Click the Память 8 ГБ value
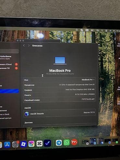Viewport: 120px width, 160px height. click(85, 94)
